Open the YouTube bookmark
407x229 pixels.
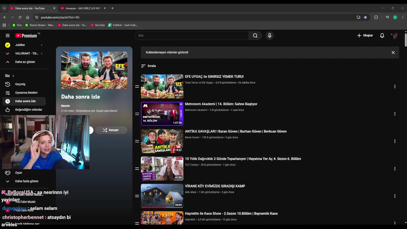(x=98, y=25)
